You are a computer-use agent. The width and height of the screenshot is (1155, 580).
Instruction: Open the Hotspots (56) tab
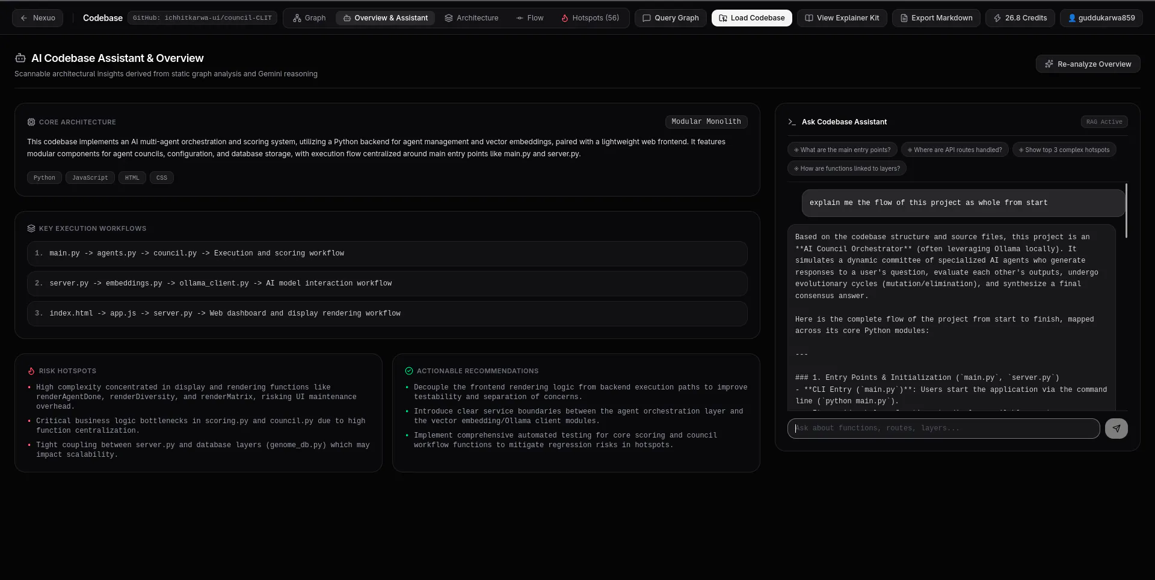coord(590,18)
